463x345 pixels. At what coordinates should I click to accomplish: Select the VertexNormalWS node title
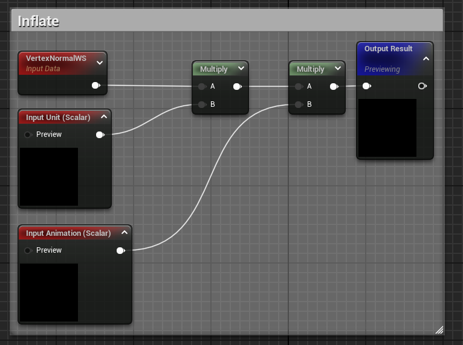(56, 58)
